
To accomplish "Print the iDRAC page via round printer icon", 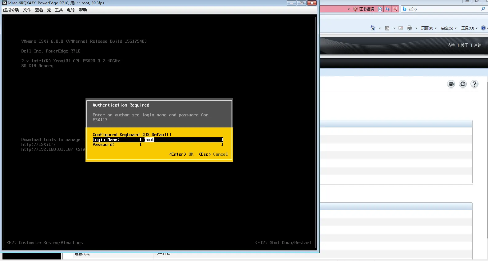I will coord(451,84).
